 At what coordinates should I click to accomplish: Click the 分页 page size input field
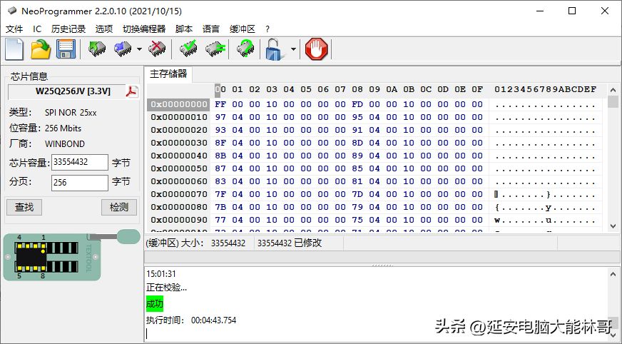point(80,183)
